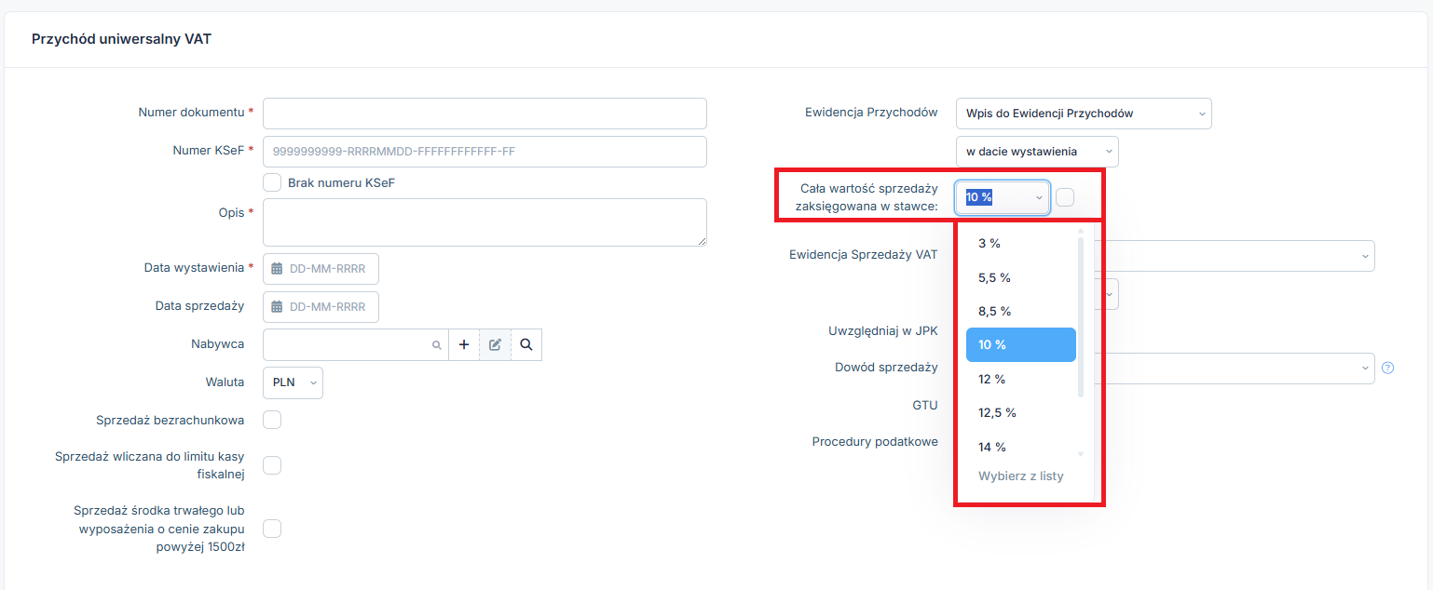The width and height of the screenshot is (1433, 590).
Task: Click the rate list scrollbar
Action: point(1081,316)
